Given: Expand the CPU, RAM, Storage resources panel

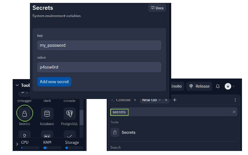Looking at the screenshot, I should click(17, 144).
